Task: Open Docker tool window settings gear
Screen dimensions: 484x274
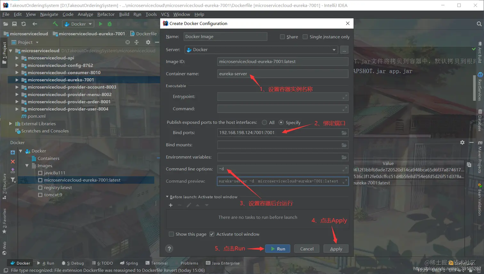Action: [x=462, y=142]
